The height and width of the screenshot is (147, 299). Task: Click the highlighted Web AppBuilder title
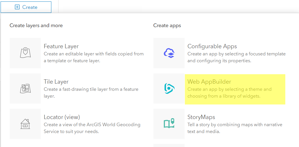coord(209,82)
